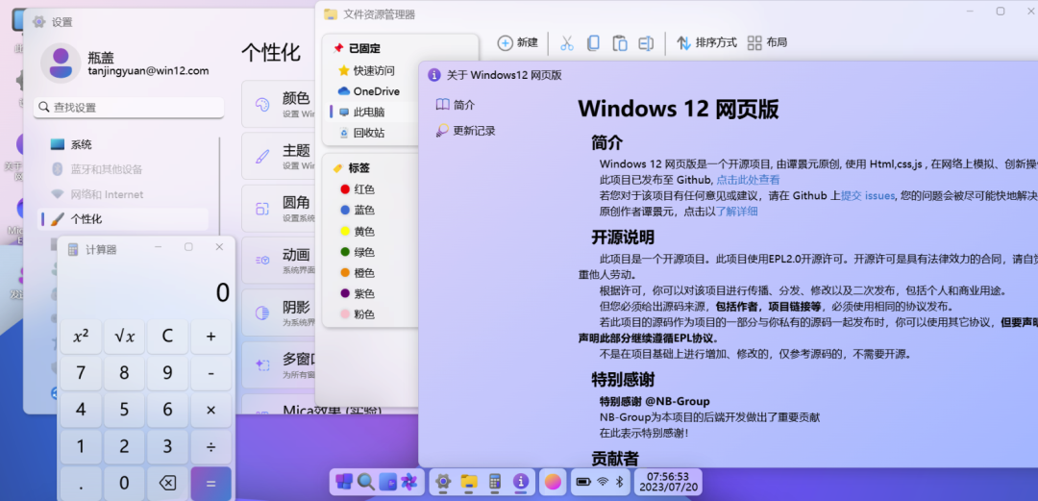Click the calculator multiply × key
The image size is (1038, 501).
211,411
